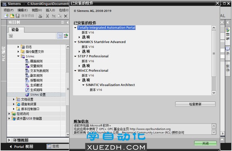
Task: Expand the 详细视图 panel
Action: point(9,140)
